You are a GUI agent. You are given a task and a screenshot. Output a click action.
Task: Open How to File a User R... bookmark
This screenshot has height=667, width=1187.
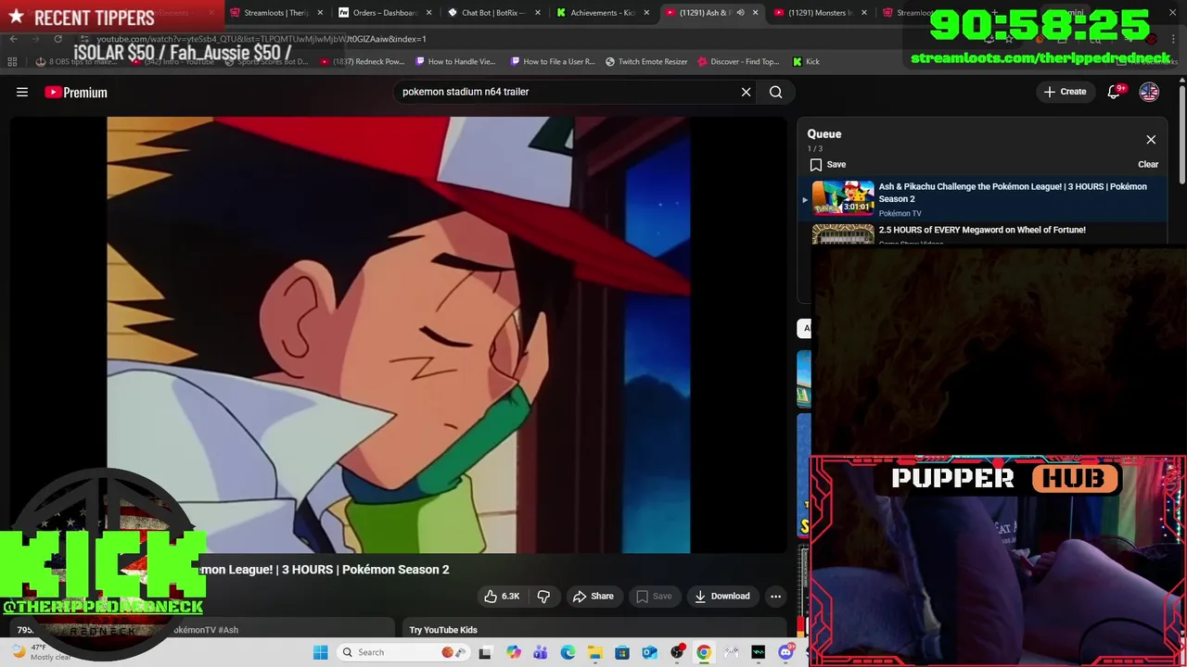552,61
